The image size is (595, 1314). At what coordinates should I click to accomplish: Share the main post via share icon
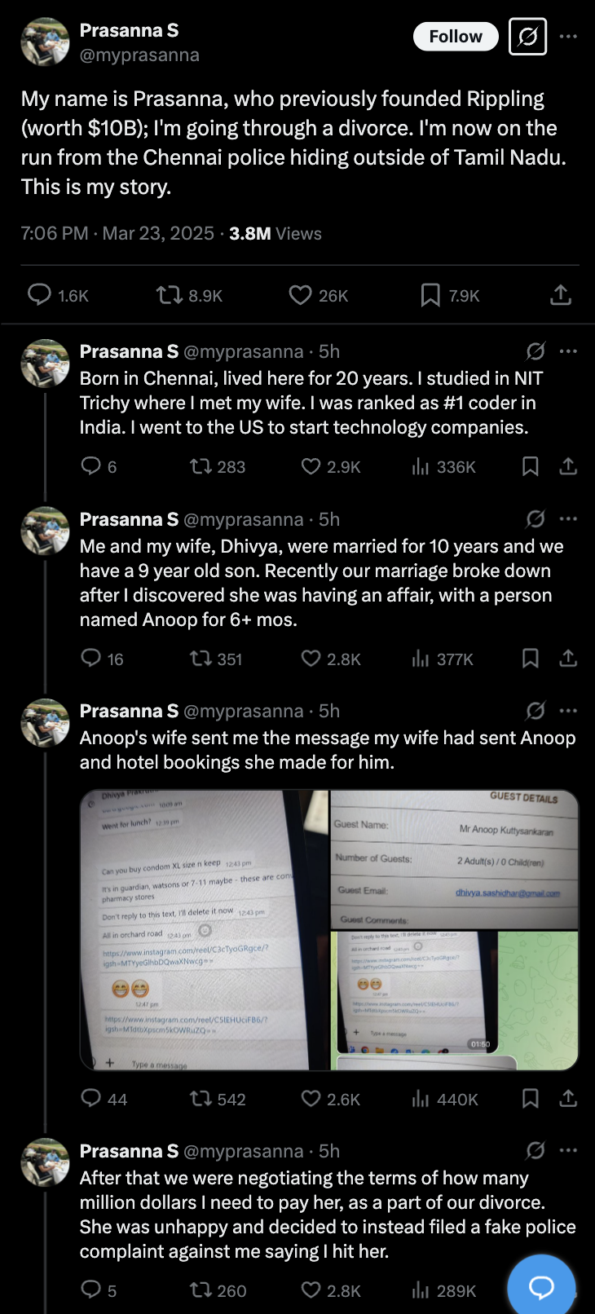(561, 294)
